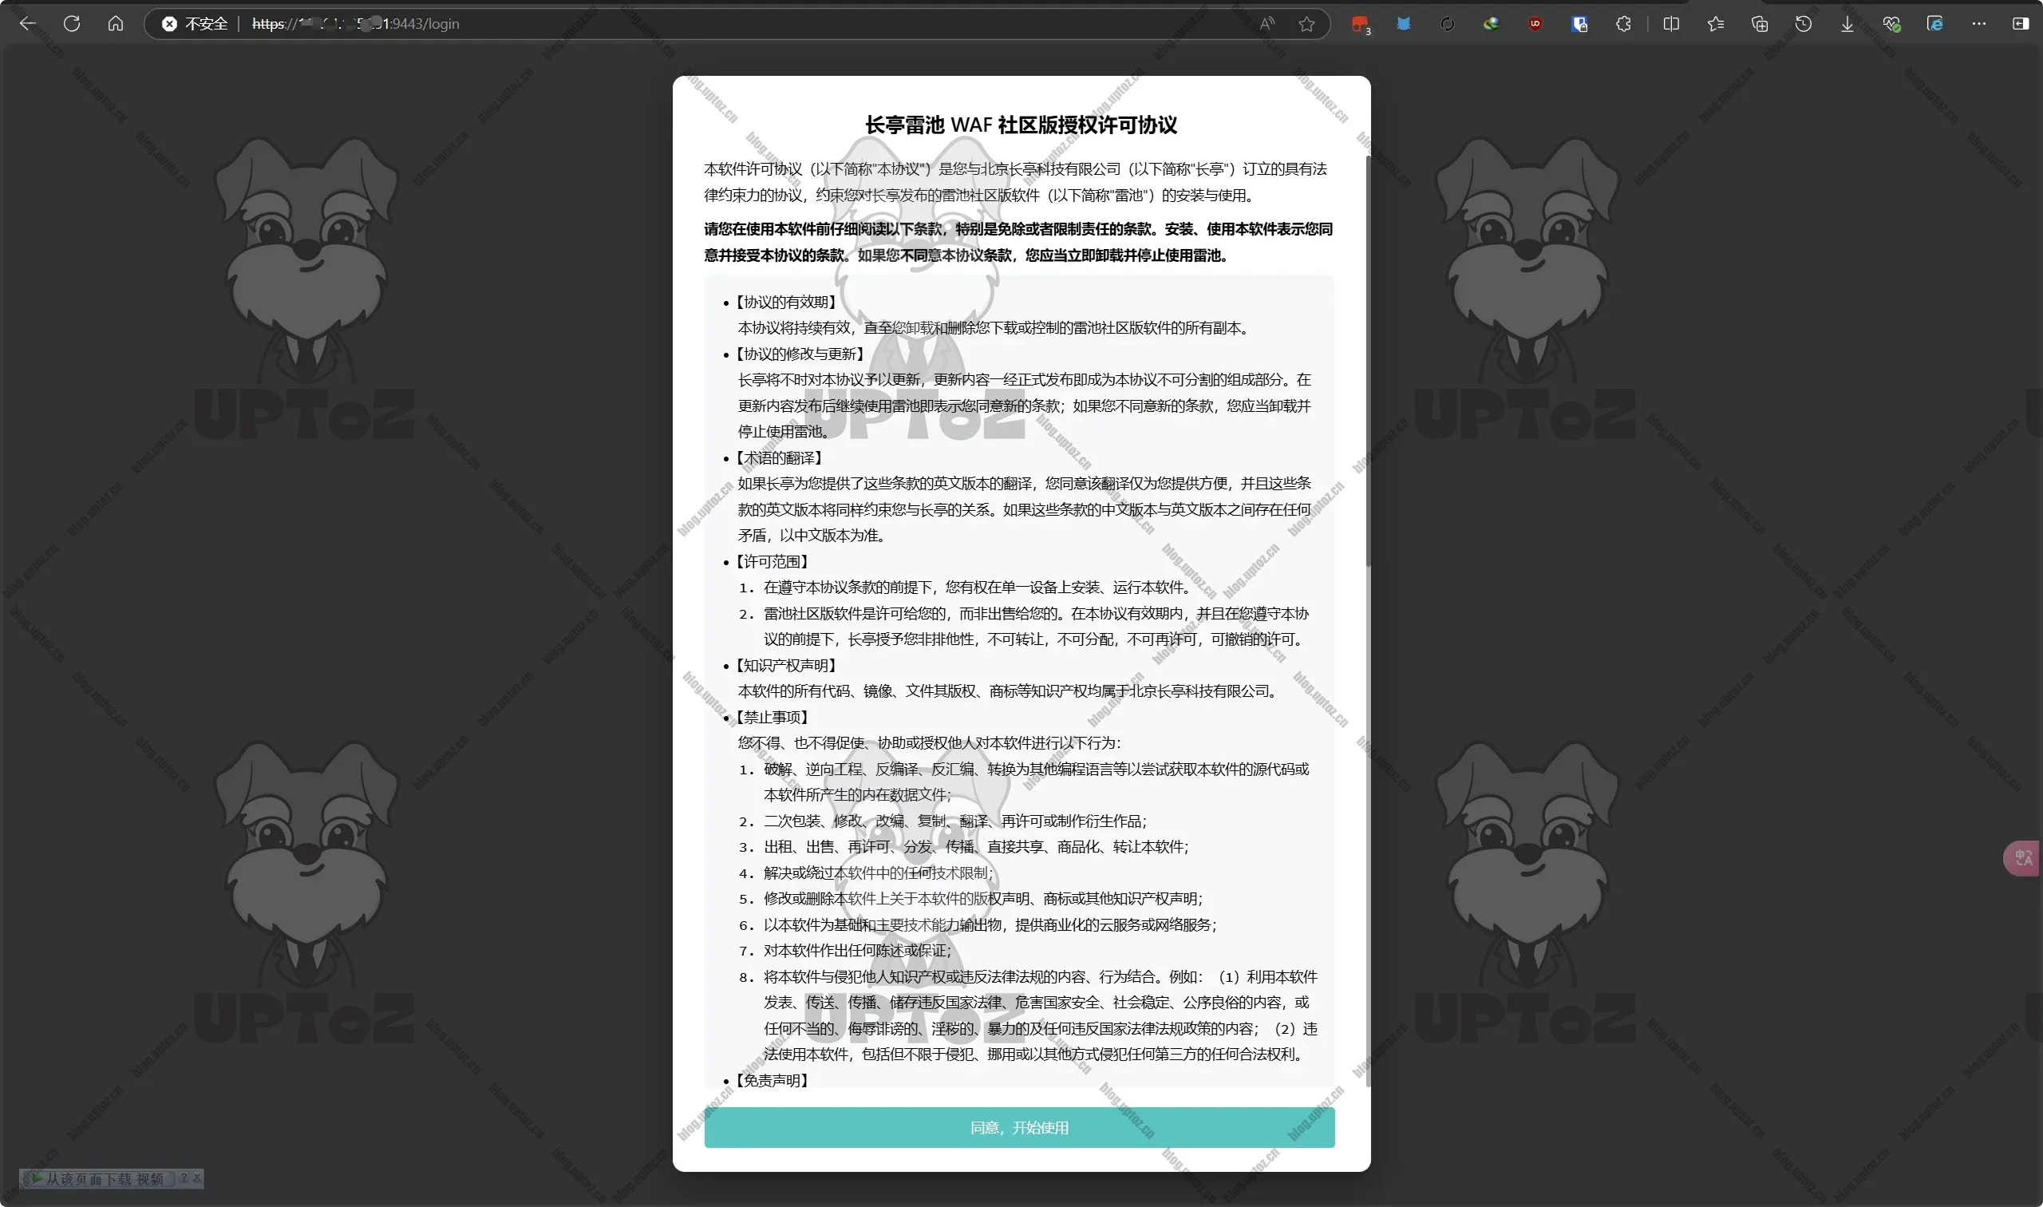The height and width of the screenshot is (1207, 2043).
Task: Activate the Read Aloud icon
Action: 1267,24
